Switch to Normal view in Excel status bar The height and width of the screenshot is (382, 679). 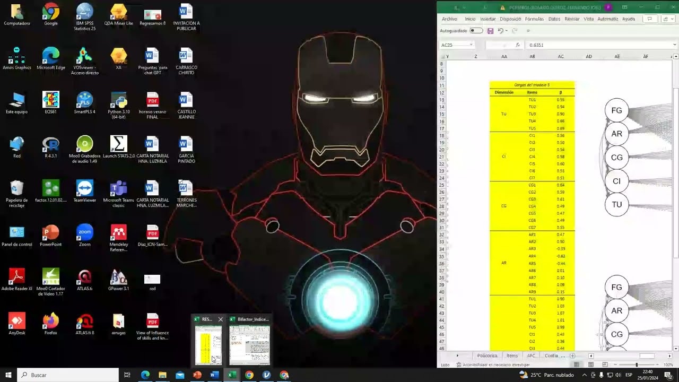tap(577, 365)
